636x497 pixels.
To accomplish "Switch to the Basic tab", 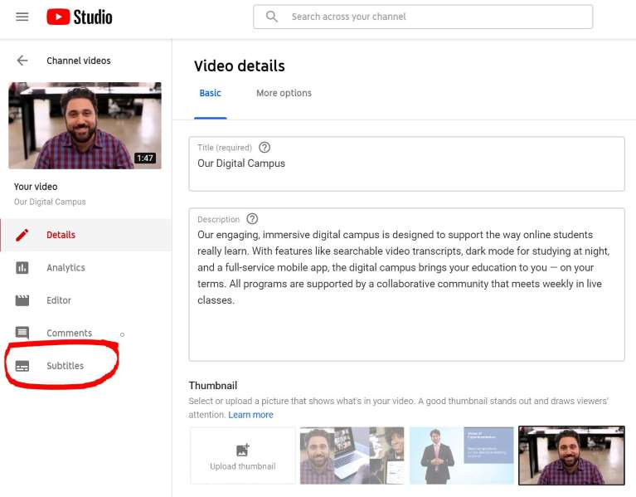I will [x=211, y=93].
